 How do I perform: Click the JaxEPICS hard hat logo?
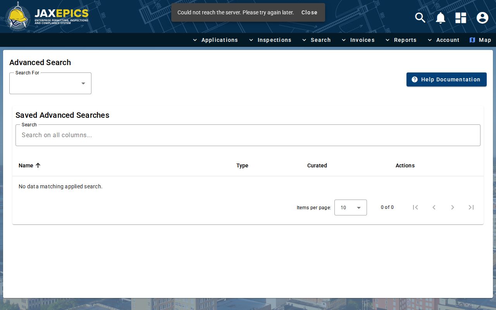(x=18, y=16)
